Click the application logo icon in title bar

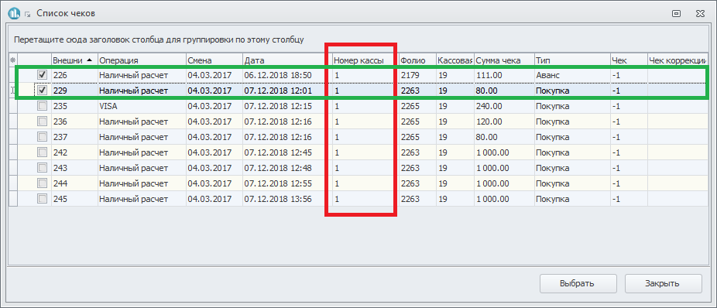pyautogui.click(x=15, y=13)
